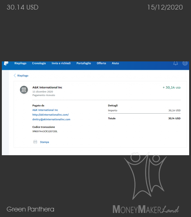The image size is (191, 217).
Task: Click the Dettagli section heading
Action: (x=113, y=106)
